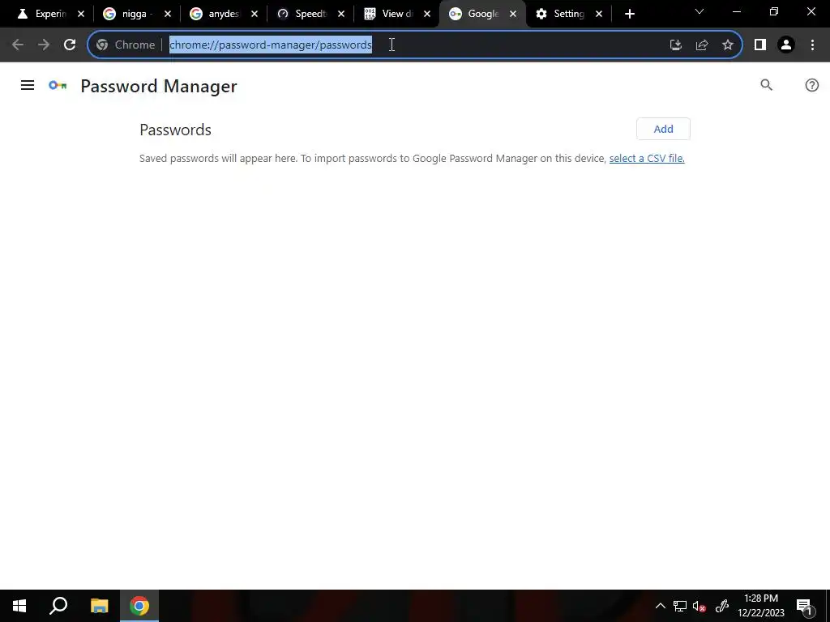Switch to the anydesk Google tab
Screen dimensions: 830x622
[x=217, y=14]
